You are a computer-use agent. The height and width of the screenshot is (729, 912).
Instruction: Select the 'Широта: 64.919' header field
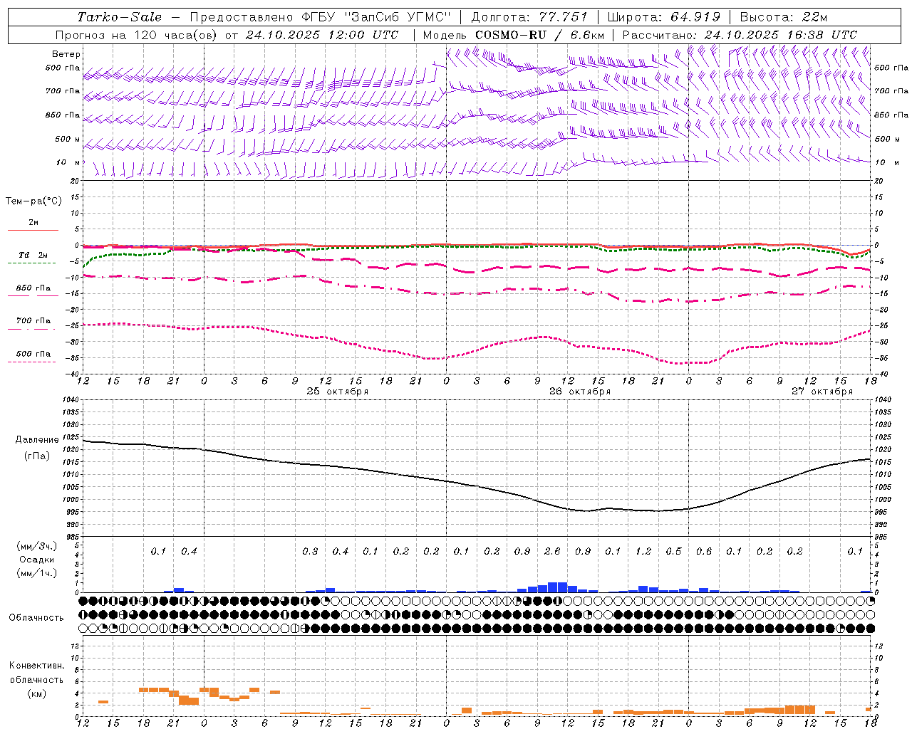point(664,17)
